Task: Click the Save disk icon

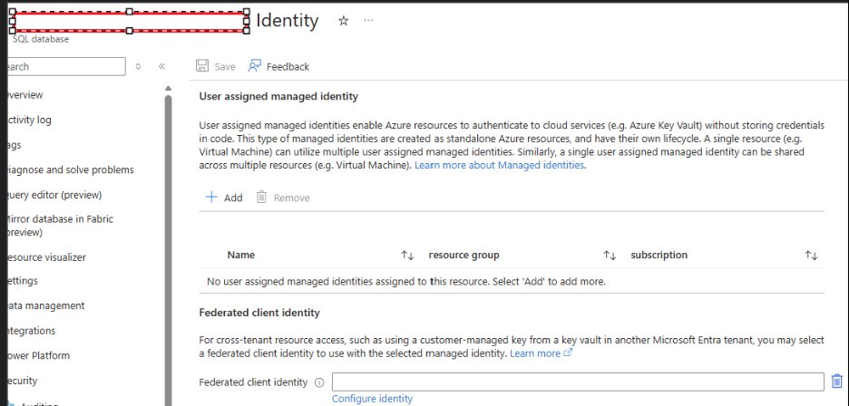Action: 202,66
